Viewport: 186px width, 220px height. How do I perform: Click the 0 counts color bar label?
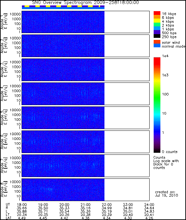click(x=169, y=152)
